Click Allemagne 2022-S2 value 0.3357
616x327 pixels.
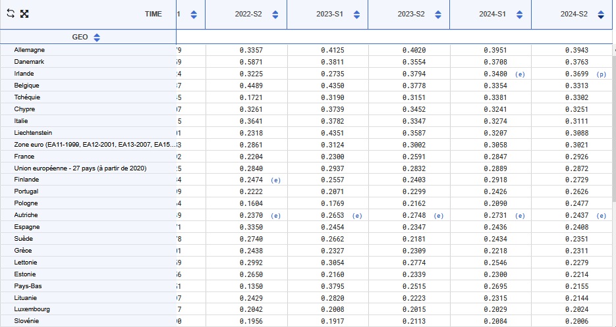click(252, 50)
